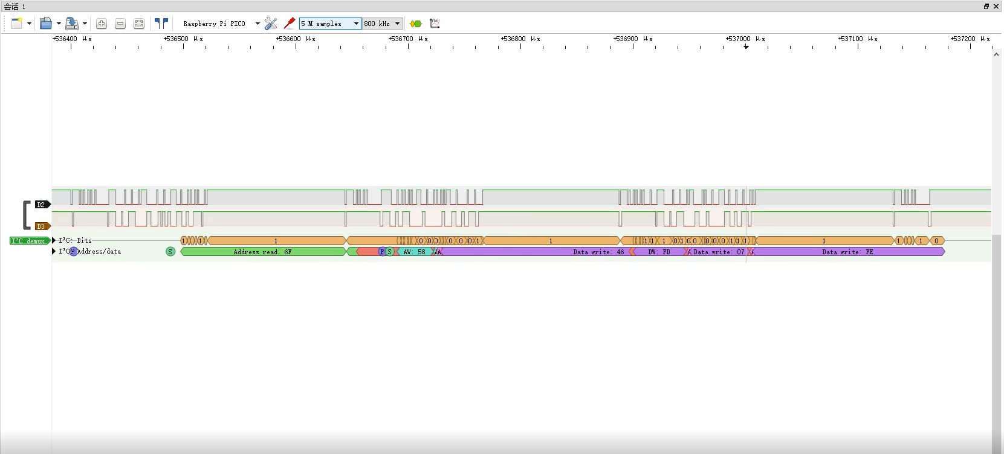This screenshot has height=454, width=1004.
Task: Toggle the Show Cursors icon
Action: pos(161,24)
